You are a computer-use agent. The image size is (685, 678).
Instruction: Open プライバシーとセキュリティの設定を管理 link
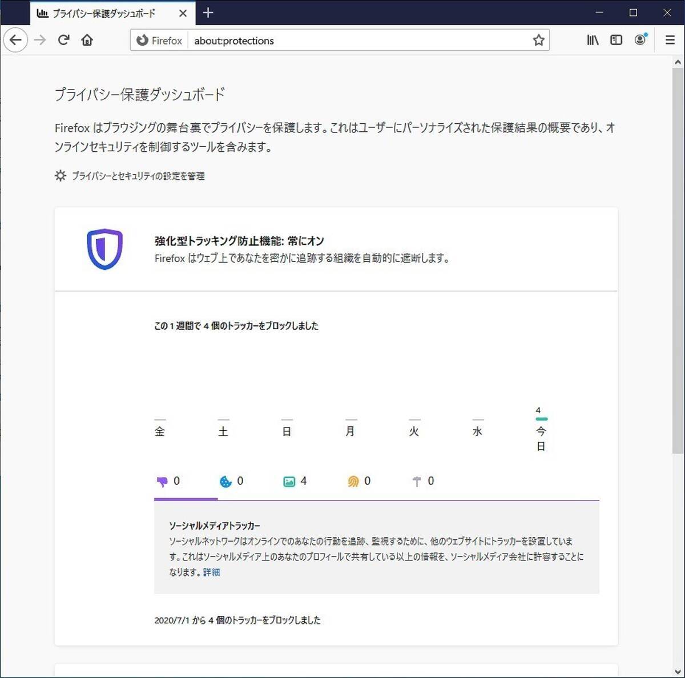coord(138,176)
